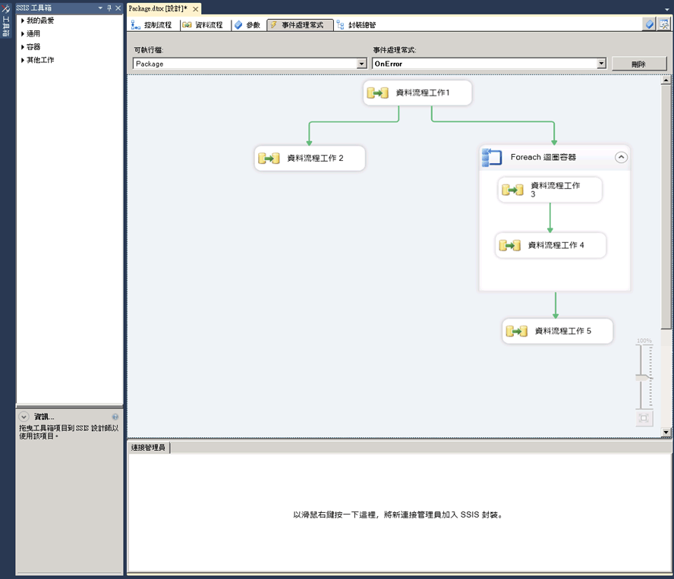This screenshot has height=579, width=674.
Task: Close the Package.dtsx design tab
Action: click(196, 8)
